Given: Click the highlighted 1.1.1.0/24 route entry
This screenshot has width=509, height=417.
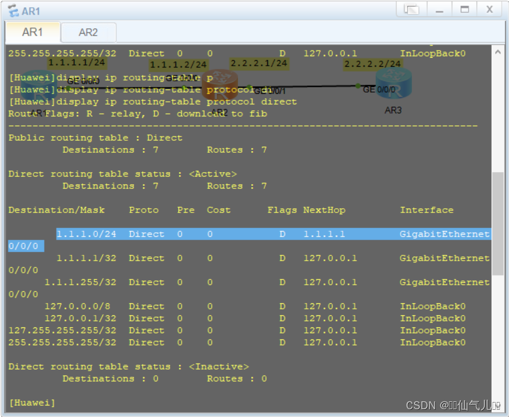Looking at the screenshot, I should [x=273, y=234].
